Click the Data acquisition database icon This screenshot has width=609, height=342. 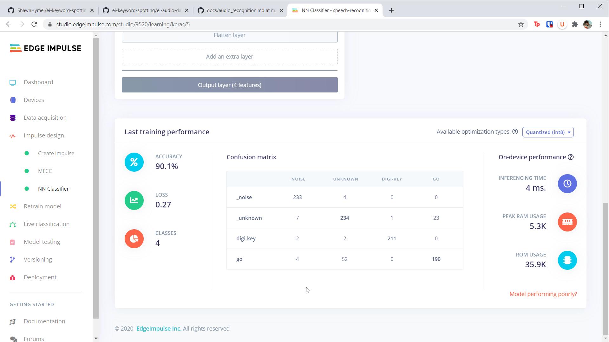[x=13, y=118]
